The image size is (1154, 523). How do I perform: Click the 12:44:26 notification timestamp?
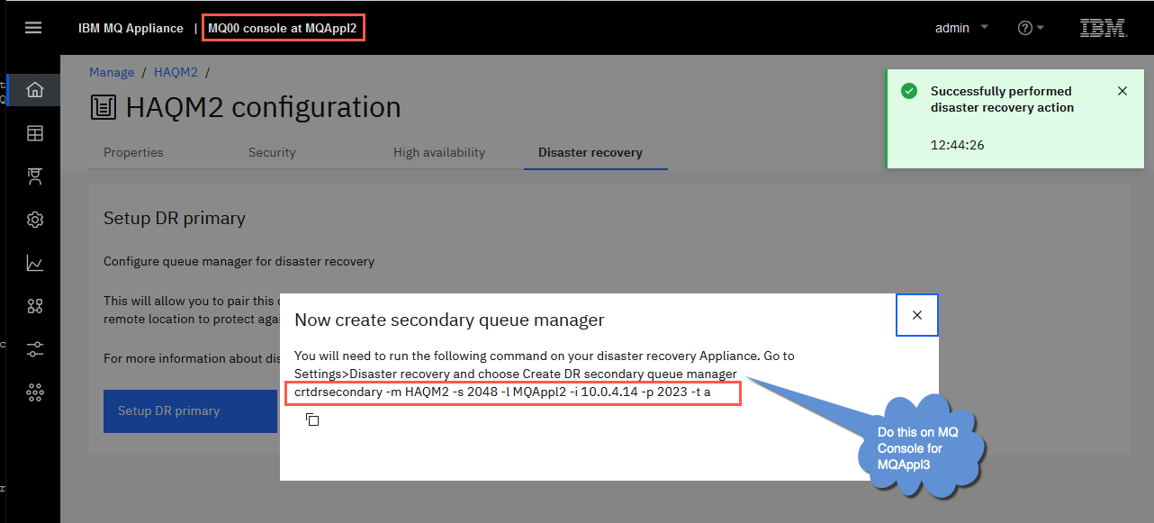tap(957, 144)
